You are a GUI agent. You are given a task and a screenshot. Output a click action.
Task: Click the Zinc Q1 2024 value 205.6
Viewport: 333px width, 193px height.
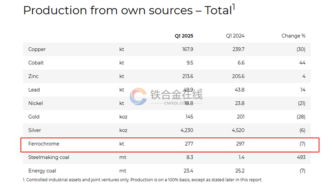point(238,76)
